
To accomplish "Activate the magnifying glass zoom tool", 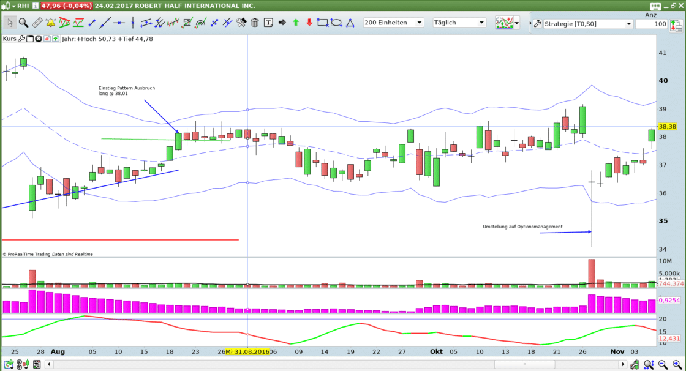I will [x=24, y=23].
